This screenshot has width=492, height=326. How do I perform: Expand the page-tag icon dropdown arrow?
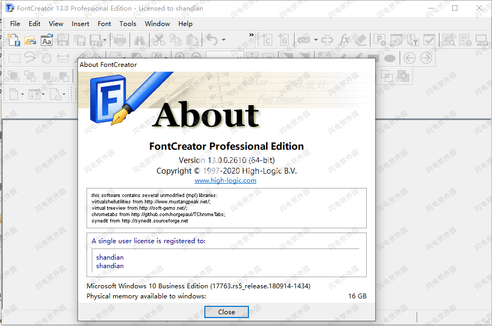click(64, 94)
